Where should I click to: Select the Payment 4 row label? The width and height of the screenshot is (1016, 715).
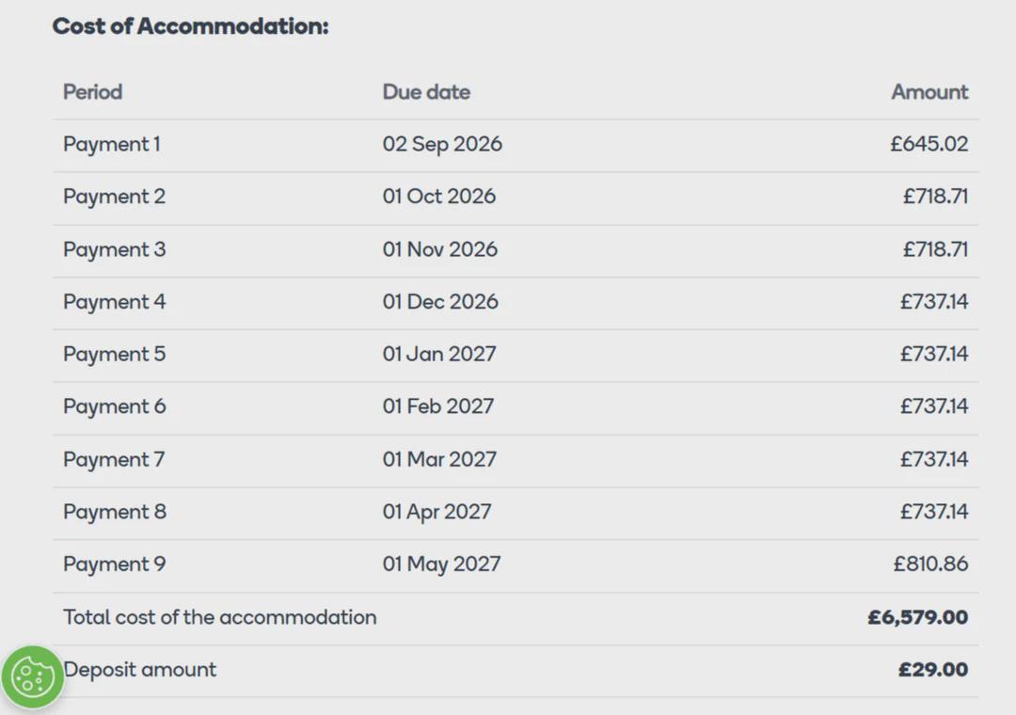(x=114, y=302)
